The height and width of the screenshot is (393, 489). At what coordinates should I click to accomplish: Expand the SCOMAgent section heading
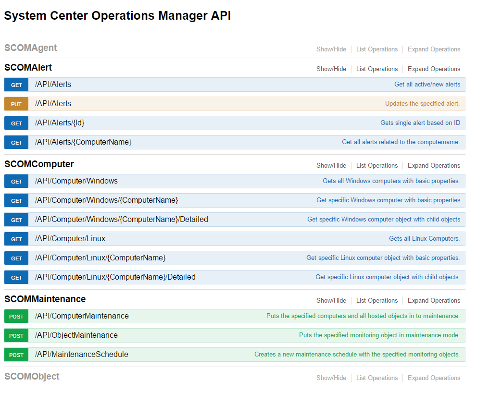[x=31, y=48]
